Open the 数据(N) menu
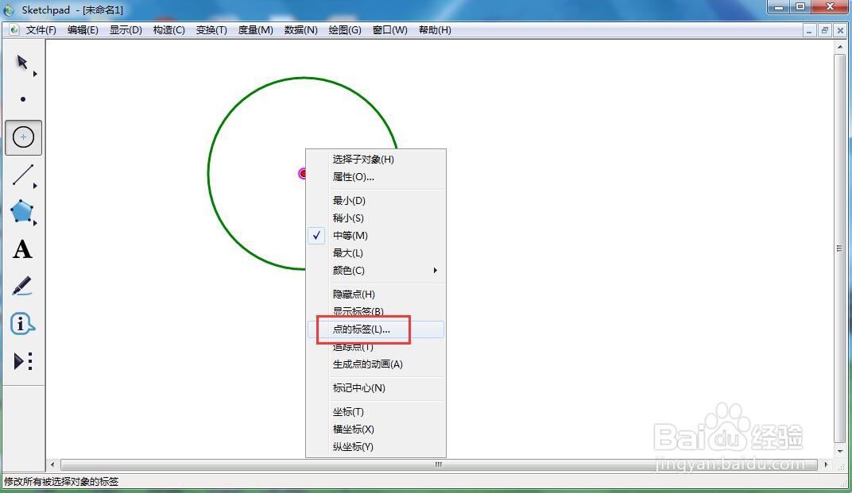 300,30
